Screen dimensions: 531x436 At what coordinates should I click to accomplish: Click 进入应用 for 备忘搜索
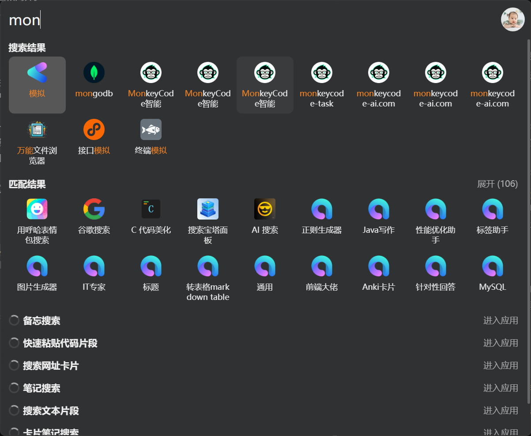[x=501, y=321]
